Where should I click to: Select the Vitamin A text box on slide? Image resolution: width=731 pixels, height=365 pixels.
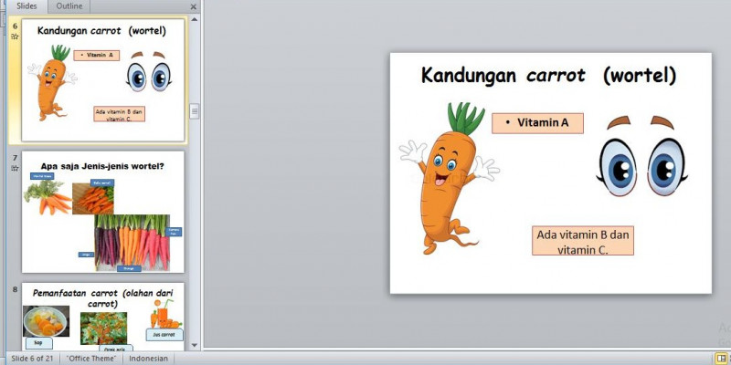(x=537, y=123)
